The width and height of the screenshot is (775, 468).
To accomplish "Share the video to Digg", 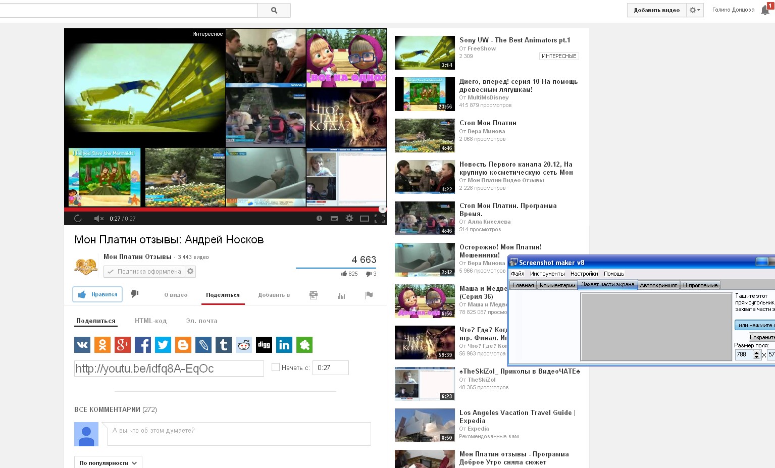I will point(264,345).
